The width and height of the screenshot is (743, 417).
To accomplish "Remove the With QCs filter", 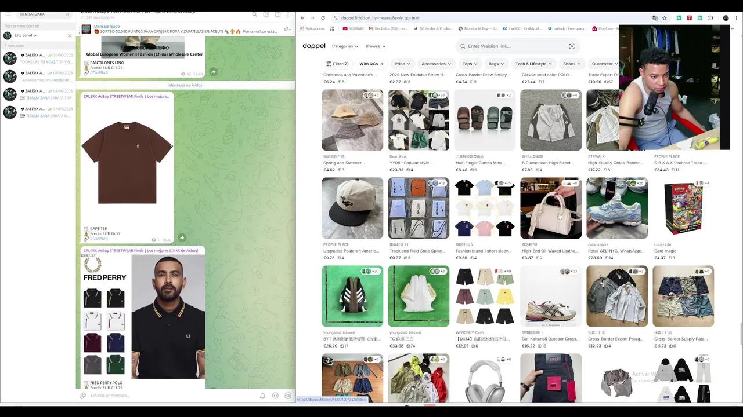I will [x=381, y=64].
